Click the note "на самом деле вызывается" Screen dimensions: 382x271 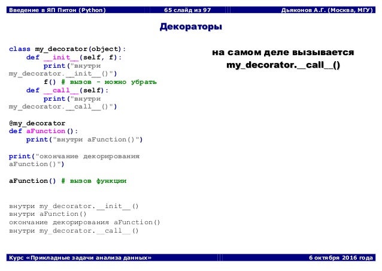pyautogui.click(x=283, y=52)
